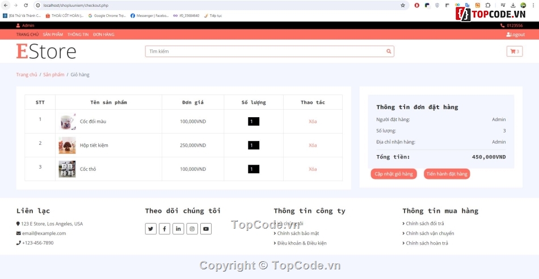The image size is (539, 279).
Task: Open ĐƠN HÀNG menu item
Action: 104,35
